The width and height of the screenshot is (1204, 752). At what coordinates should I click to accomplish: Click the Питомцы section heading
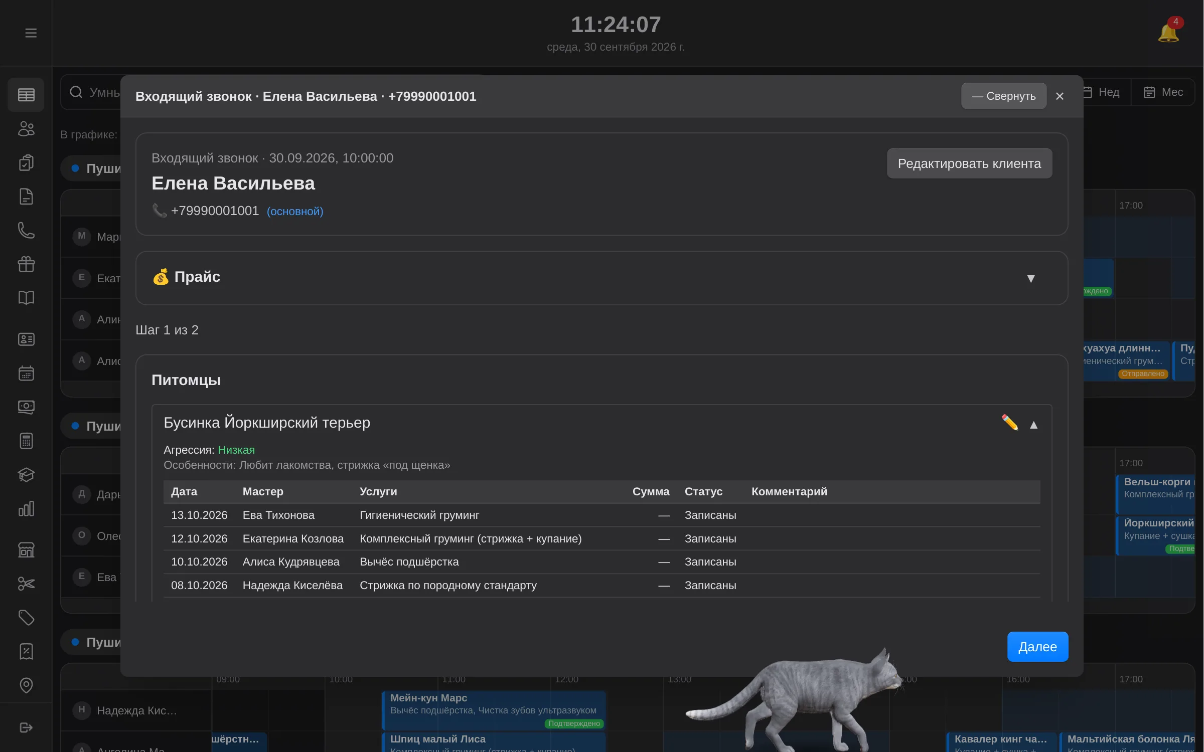[x=186, y=380]
